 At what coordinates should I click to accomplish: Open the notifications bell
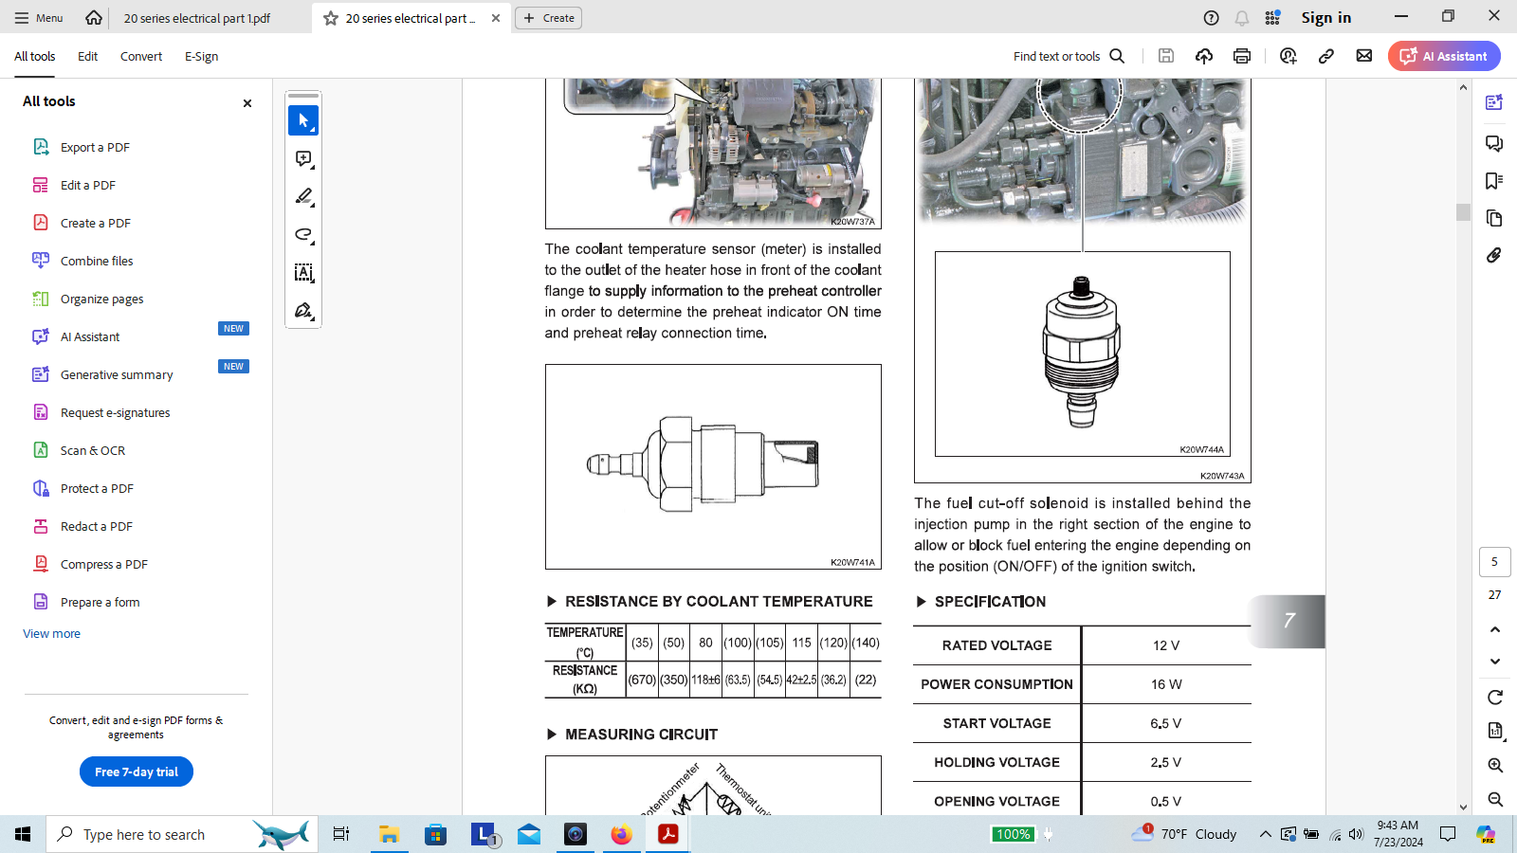tap(1242, 17)
